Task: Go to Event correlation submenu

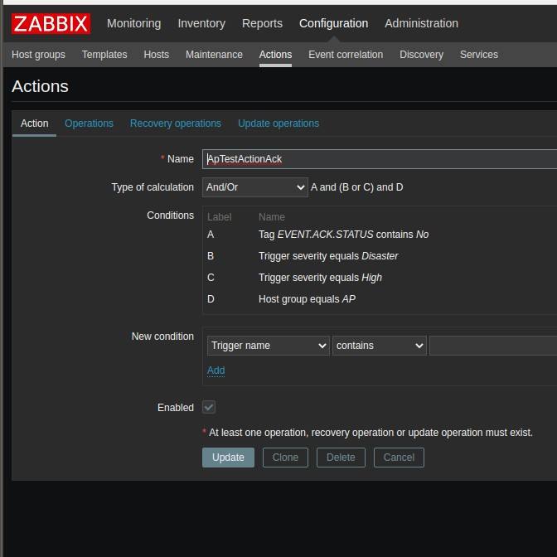Action: (x=346, y=55)
